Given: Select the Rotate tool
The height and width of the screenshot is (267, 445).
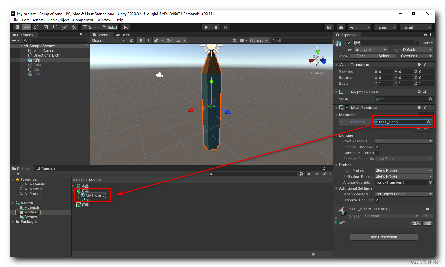Looking at the screenshot, I should click(36, 27).
